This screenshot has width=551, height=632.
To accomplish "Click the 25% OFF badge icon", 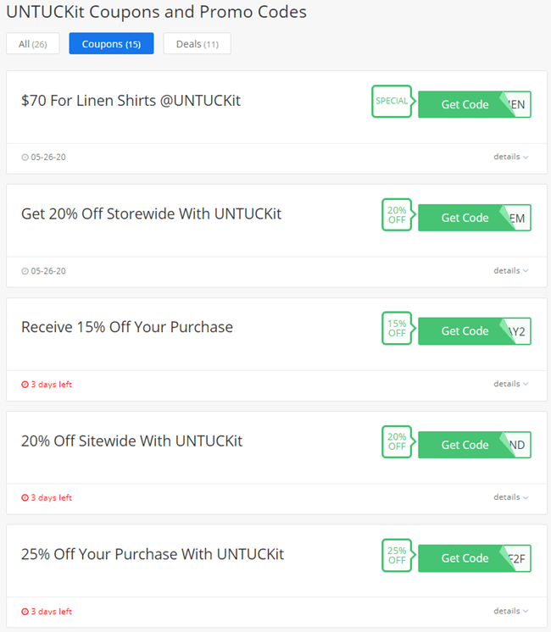I will pos(398,555).
